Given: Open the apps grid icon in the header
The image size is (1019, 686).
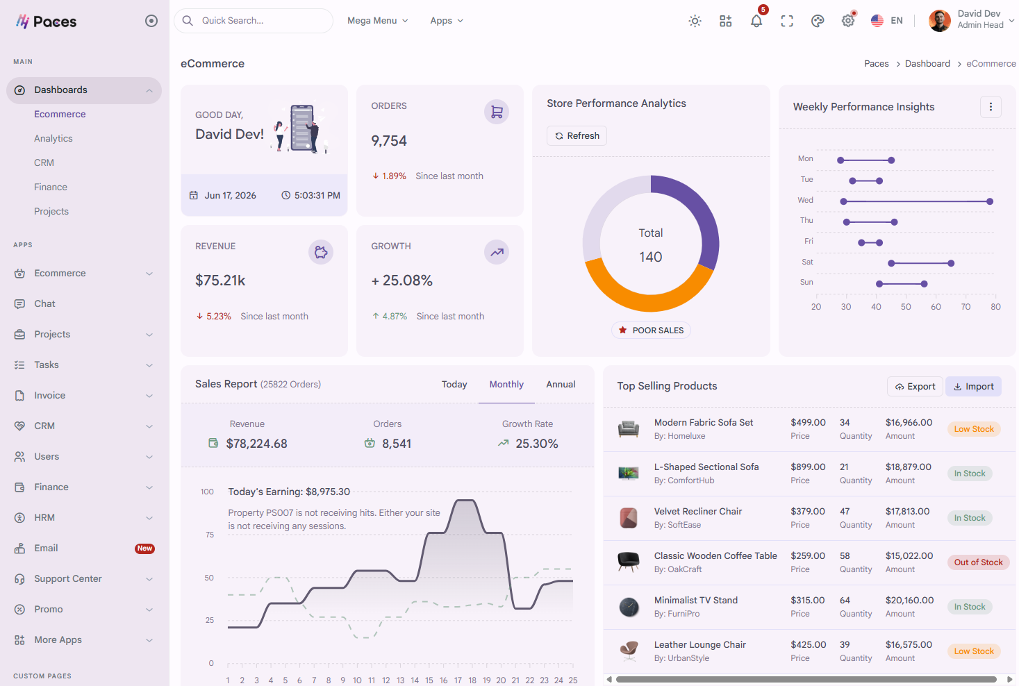Looking at the screenshot, I should click(725, 21).
